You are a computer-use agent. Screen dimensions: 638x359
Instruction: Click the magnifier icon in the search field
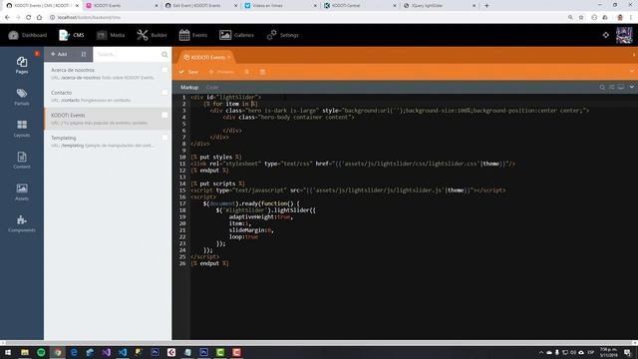coord(164,55)
